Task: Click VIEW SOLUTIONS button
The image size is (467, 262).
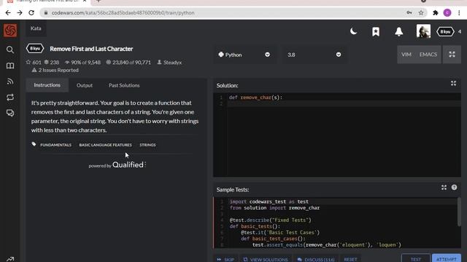Action: pyautogui.click(x=266, y=259)
